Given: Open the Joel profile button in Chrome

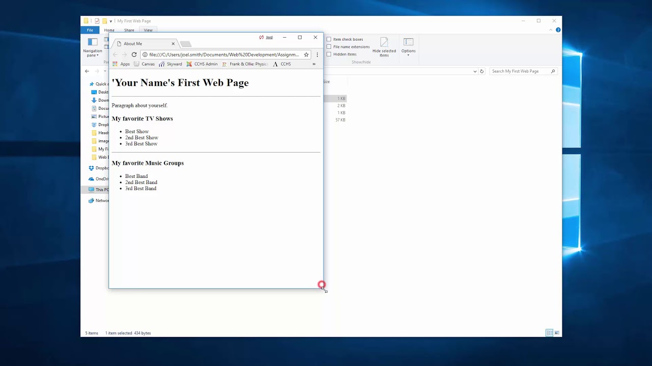Looking at the screenshot, I should point(266,37).
